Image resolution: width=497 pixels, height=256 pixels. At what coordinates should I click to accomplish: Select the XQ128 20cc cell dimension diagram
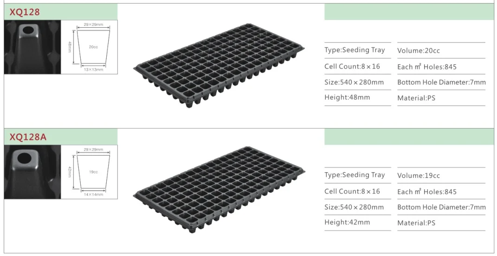pyautogui.click(x=90, y=47)
